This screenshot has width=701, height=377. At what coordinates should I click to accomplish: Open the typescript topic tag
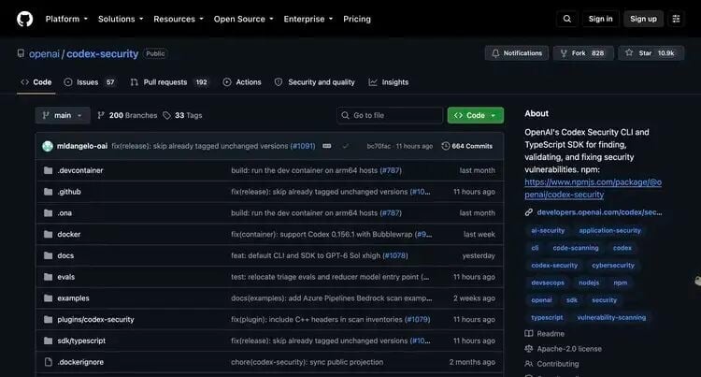pos(547,317)
